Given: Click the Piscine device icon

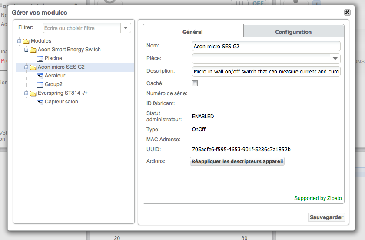Looking at the screenshot, I should (40, 58).
